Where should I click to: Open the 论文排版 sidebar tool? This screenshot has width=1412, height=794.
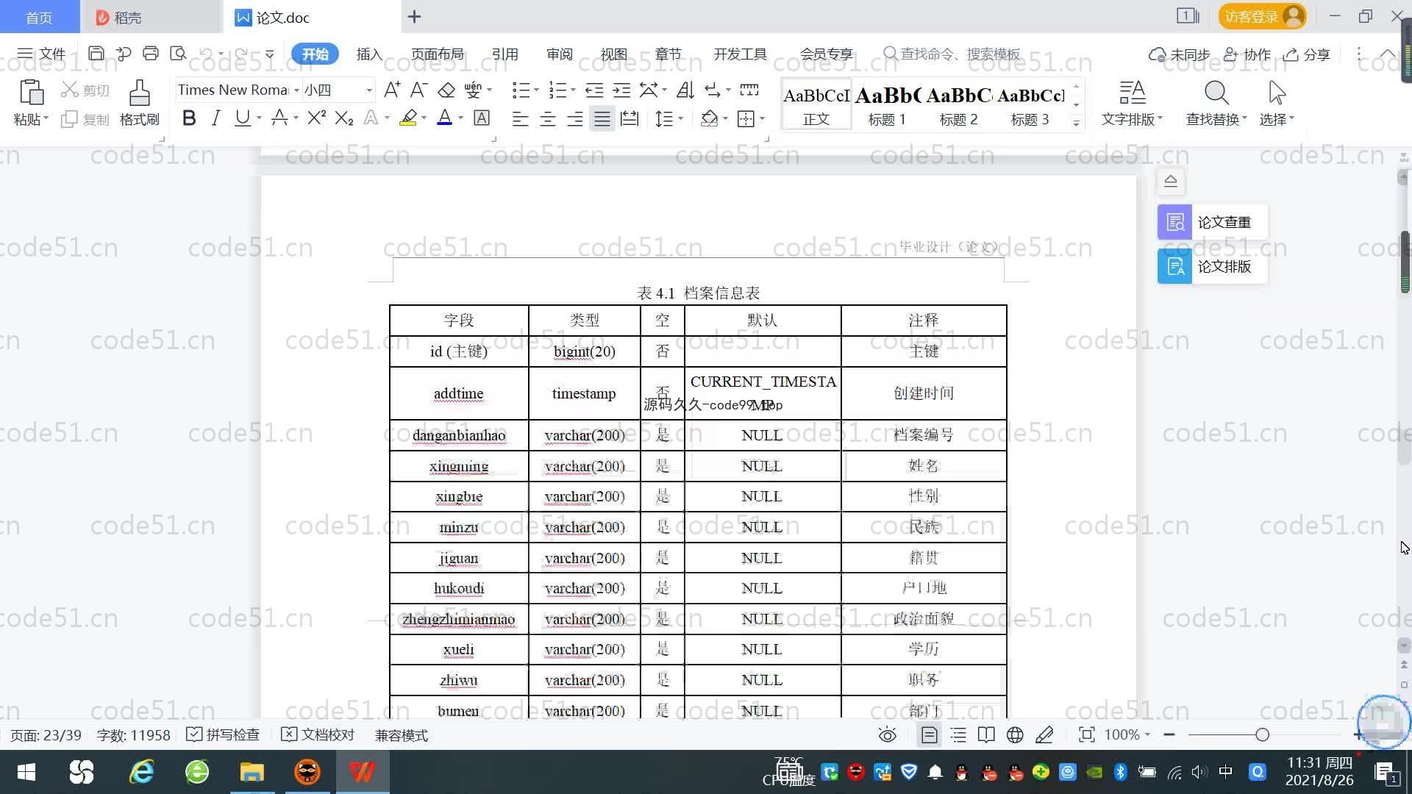(1213, 266)
